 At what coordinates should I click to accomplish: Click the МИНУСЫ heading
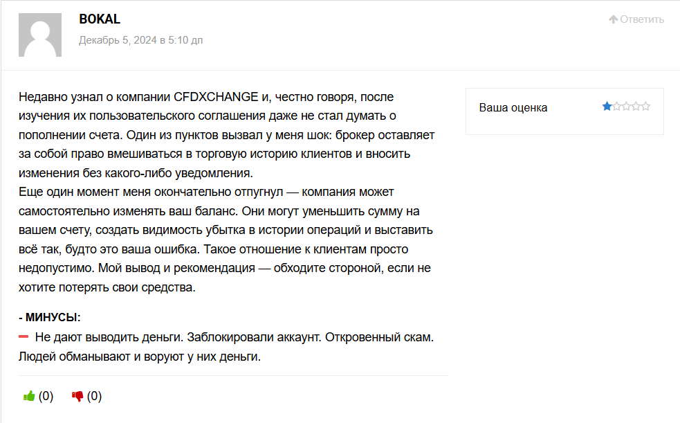(x=50, y=318)
